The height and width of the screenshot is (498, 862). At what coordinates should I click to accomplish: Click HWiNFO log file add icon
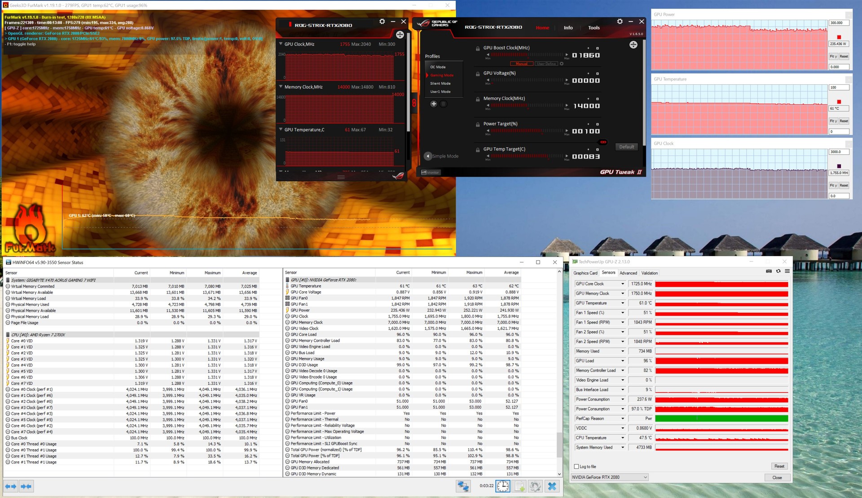[x=519, y=486]
